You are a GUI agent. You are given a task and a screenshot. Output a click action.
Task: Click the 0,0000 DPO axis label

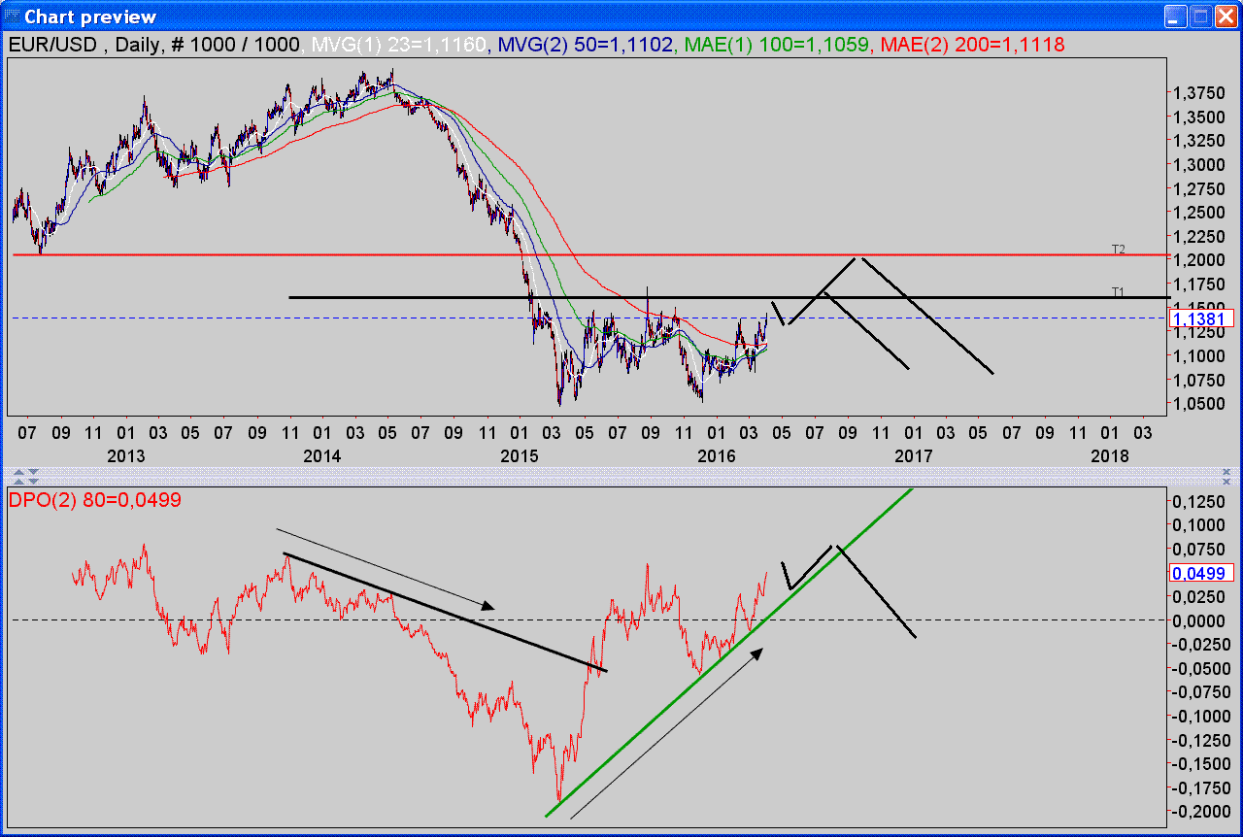click(x=1197, y=620)
